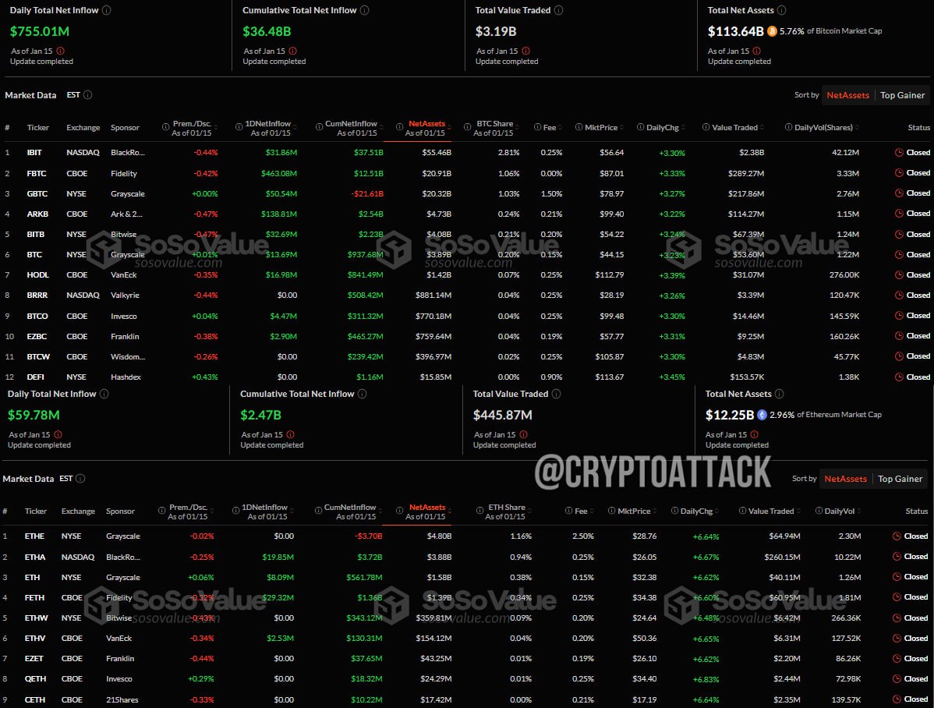Click red alert icon under $3.19B value traded

525,51
